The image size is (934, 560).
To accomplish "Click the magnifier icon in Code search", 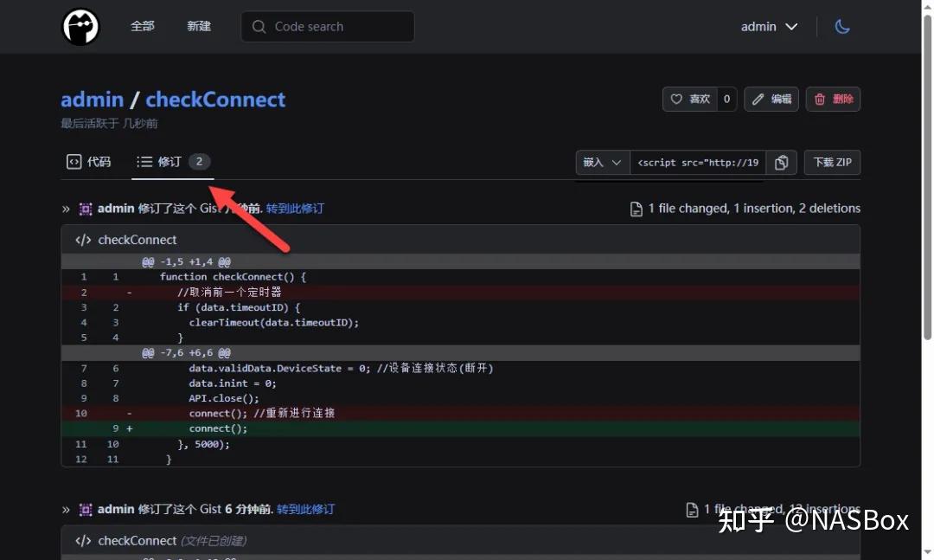I will tap(259, 27).
